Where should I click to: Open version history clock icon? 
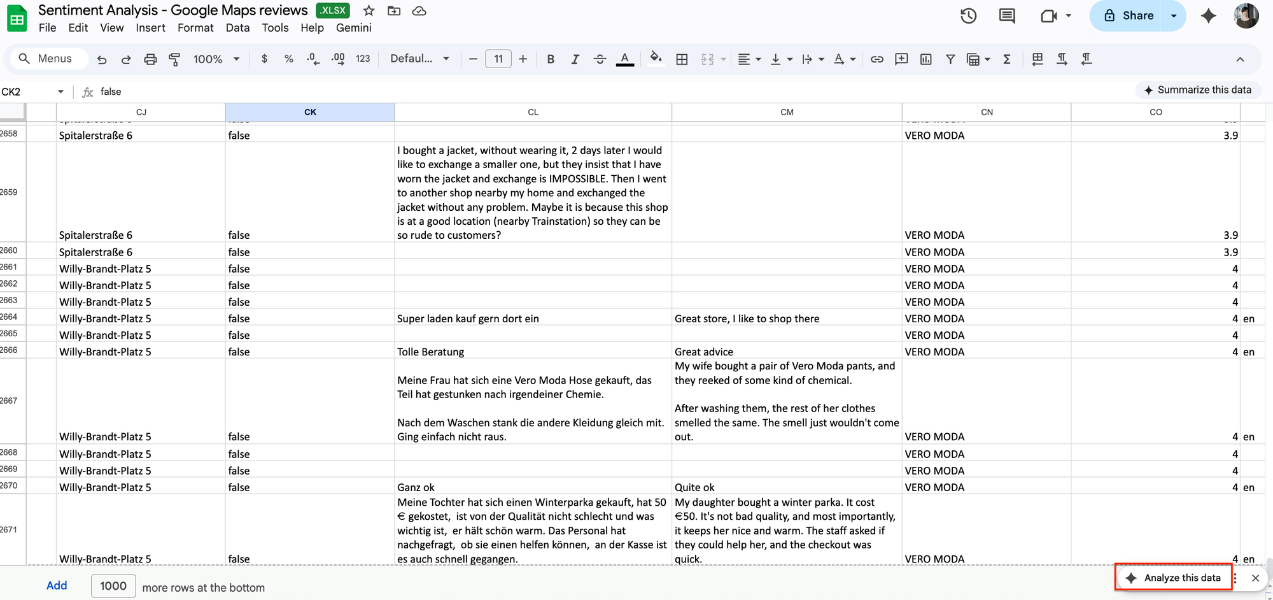pos(968,16)
